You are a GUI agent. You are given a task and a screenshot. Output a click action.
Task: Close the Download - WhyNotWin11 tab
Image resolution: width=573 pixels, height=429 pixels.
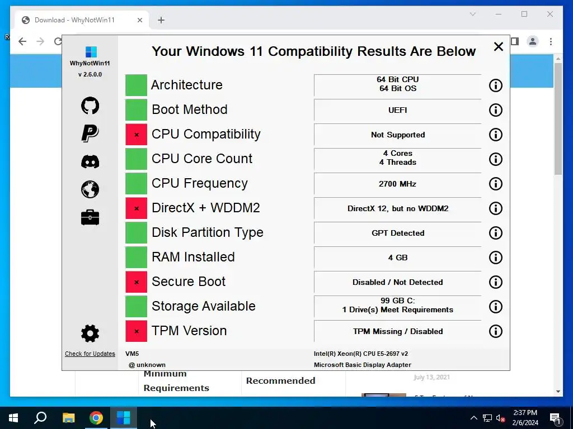[139, 20]
